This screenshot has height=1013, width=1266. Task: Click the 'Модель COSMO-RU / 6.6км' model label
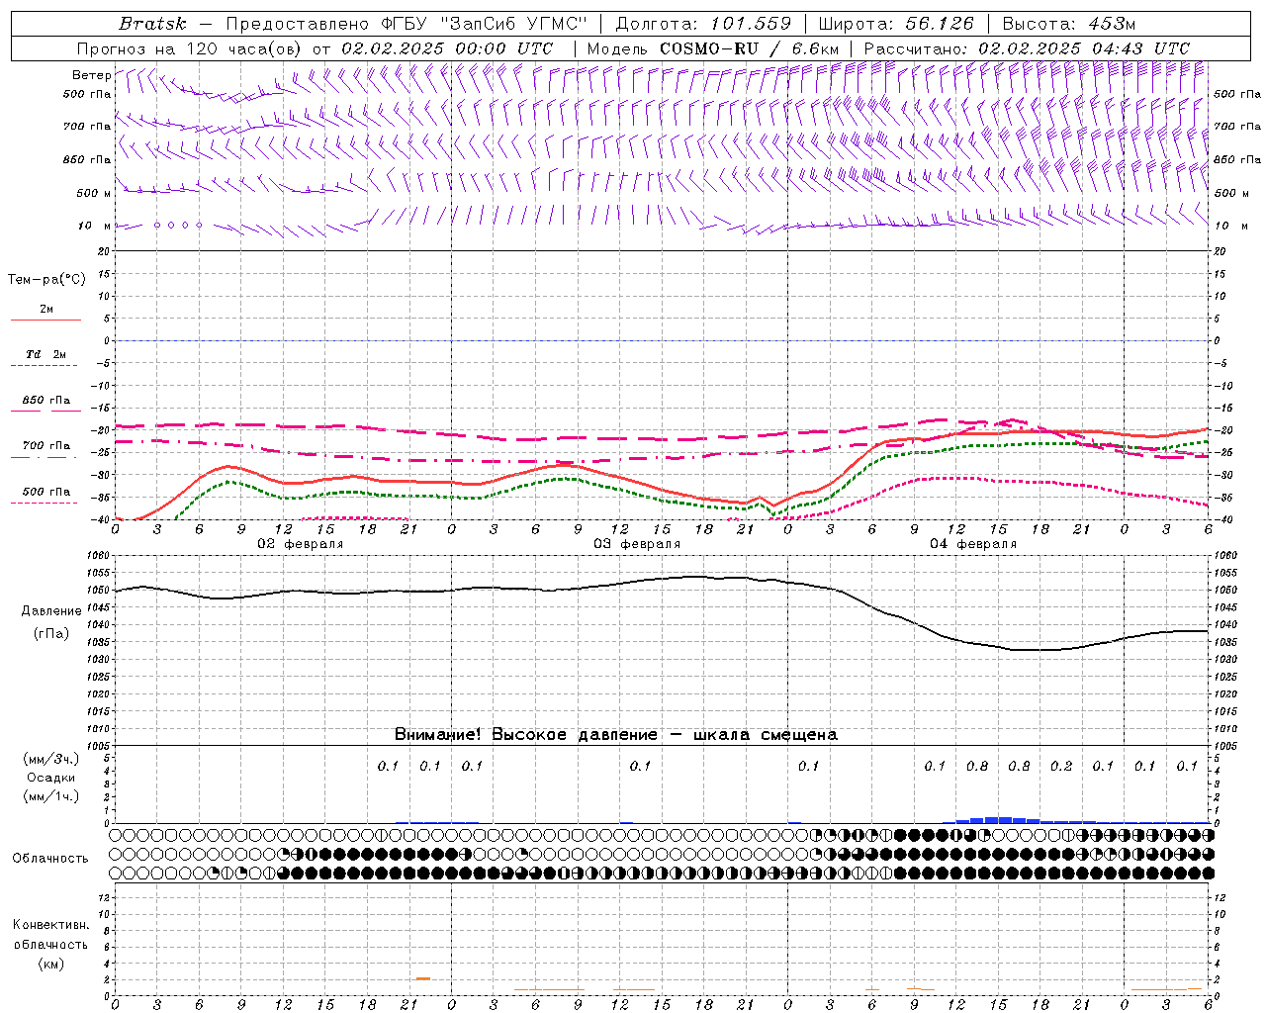pos(712,48)
